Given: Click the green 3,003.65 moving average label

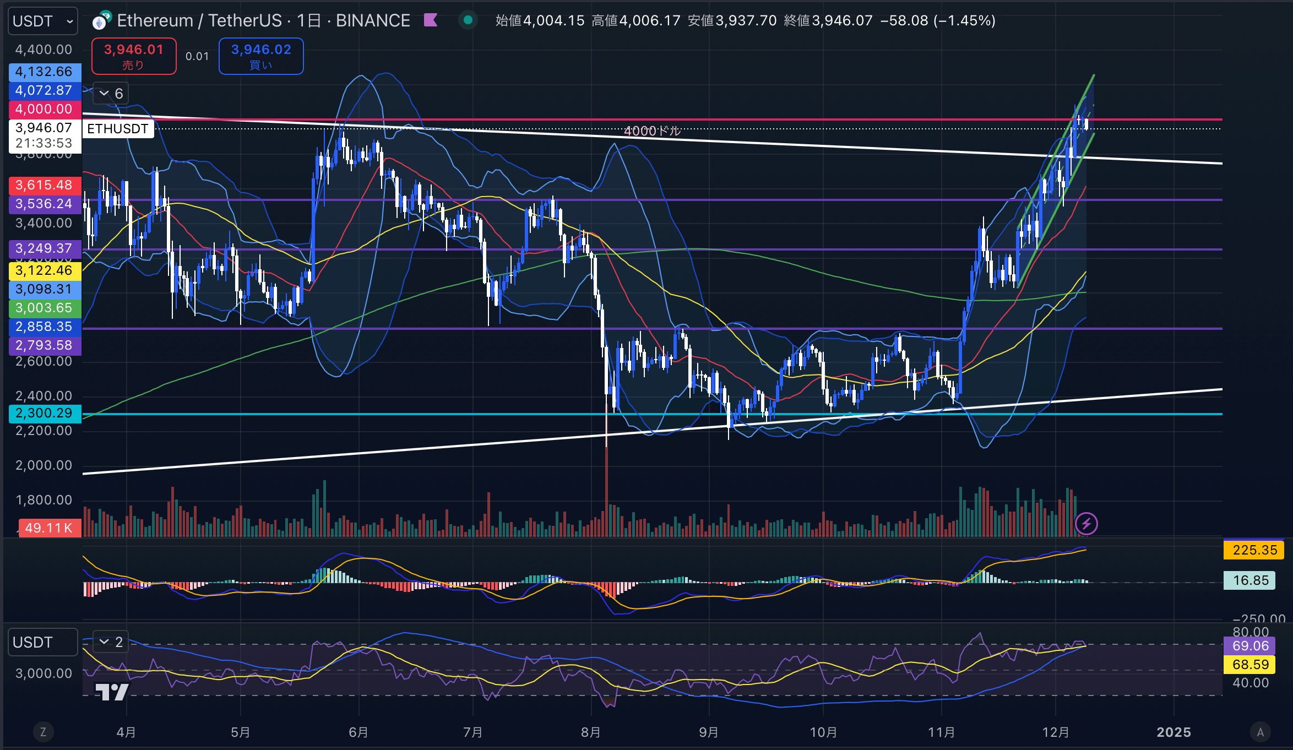Looking at the screenshot, I should (45, 308).
